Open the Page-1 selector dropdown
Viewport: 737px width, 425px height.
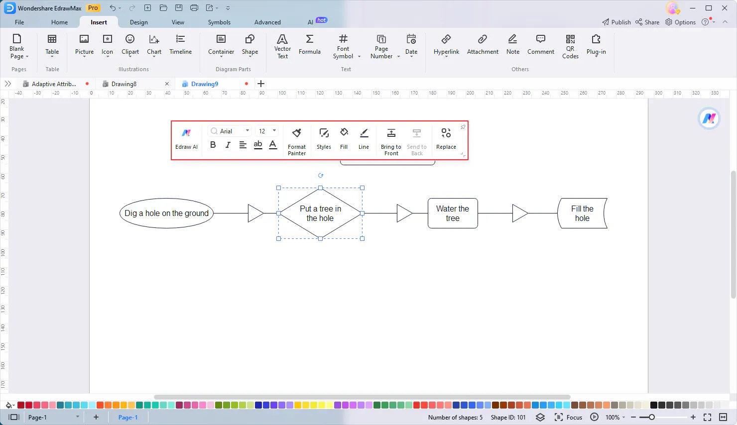point(77,417)
